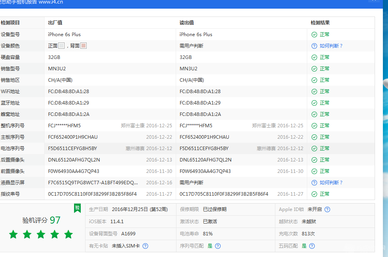
Task: Click the 检测结果 column header
Action: point(320,23)
